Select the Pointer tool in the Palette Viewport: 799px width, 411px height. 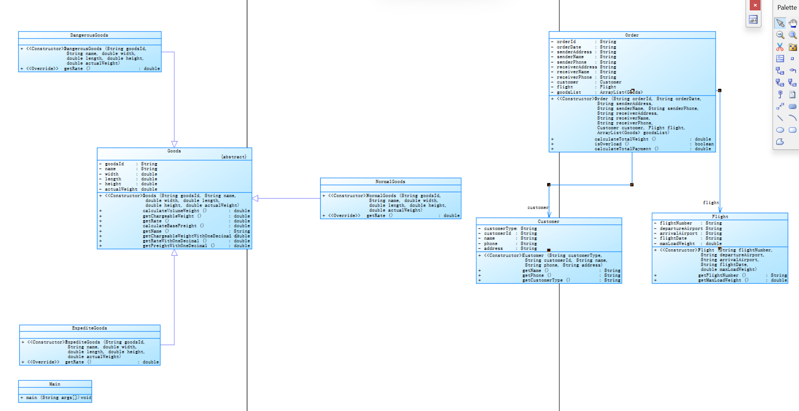click(x=780, y=23)
